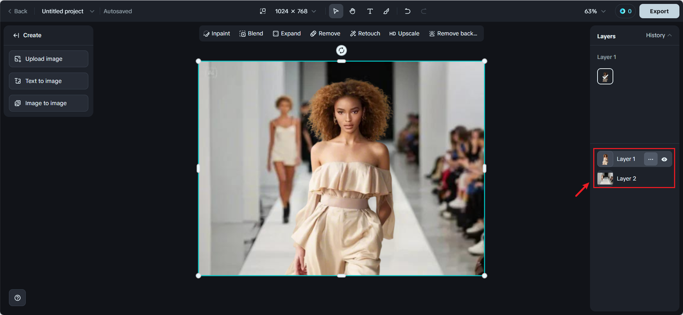Click the runway model image on canvas

click(x=341, y=168)
